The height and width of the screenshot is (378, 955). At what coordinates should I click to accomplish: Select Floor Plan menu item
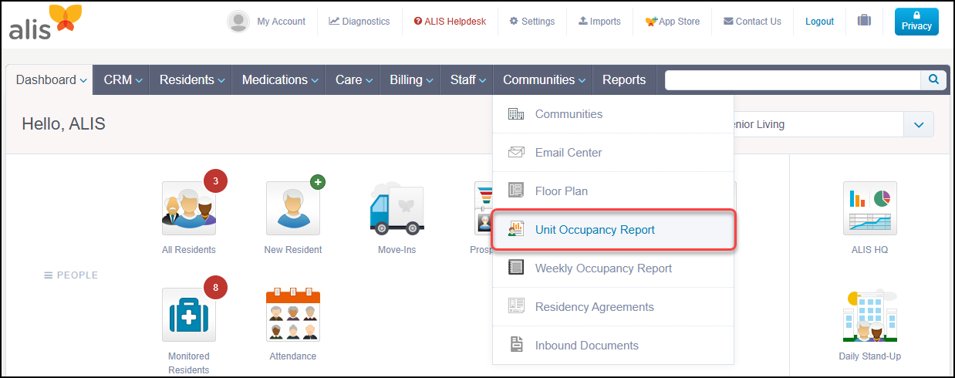click(x=613, y=191)
